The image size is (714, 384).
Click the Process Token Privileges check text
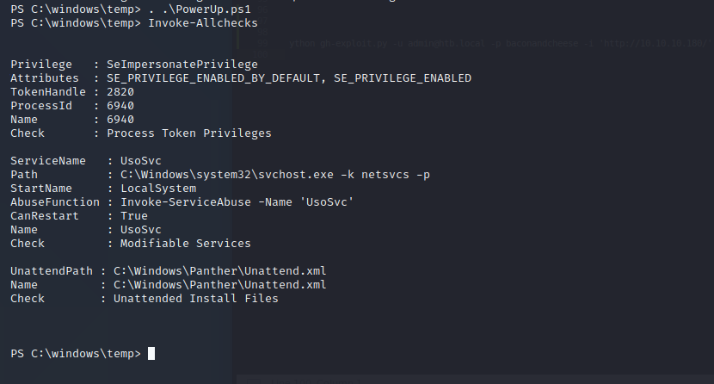pyautogui.click(x=188, y=133)
